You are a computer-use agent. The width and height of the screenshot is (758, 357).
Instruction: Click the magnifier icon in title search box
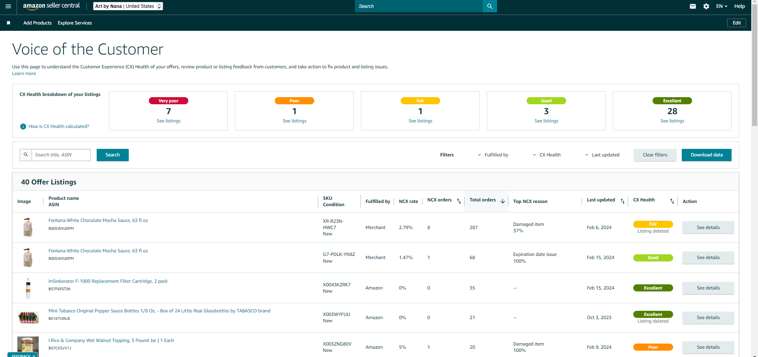(26, 155)
